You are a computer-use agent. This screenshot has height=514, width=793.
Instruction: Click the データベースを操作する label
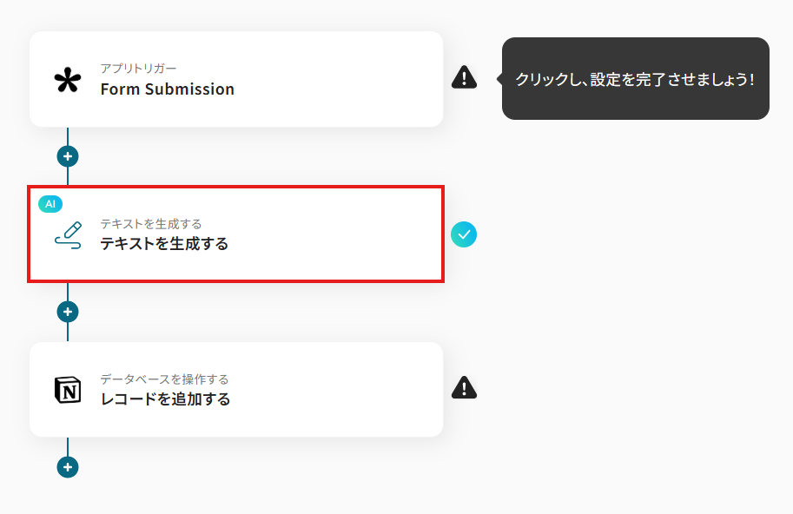pyautogui.click(x=164, y=379)
